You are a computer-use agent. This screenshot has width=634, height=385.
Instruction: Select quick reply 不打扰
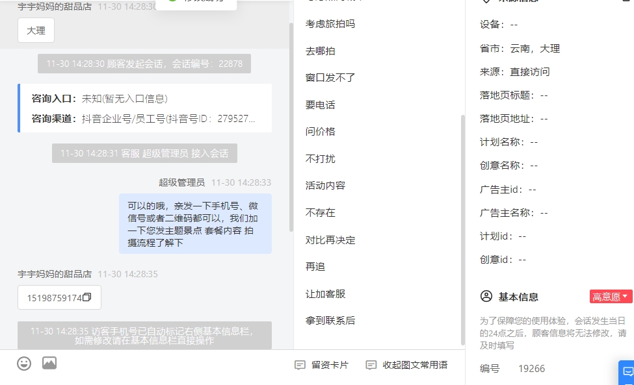320,159
